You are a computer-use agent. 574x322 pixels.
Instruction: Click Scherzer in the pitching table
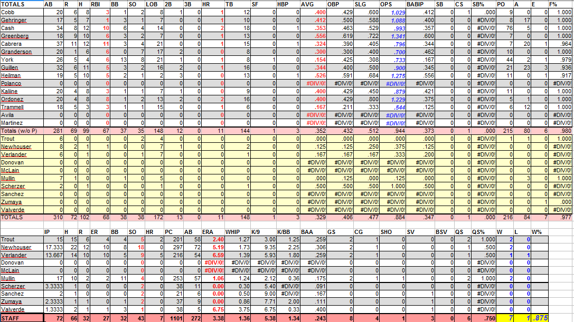22,287
